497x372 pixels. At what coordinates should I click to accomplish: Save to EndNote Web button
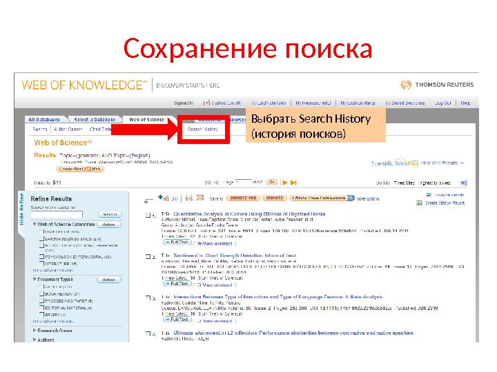243,198
